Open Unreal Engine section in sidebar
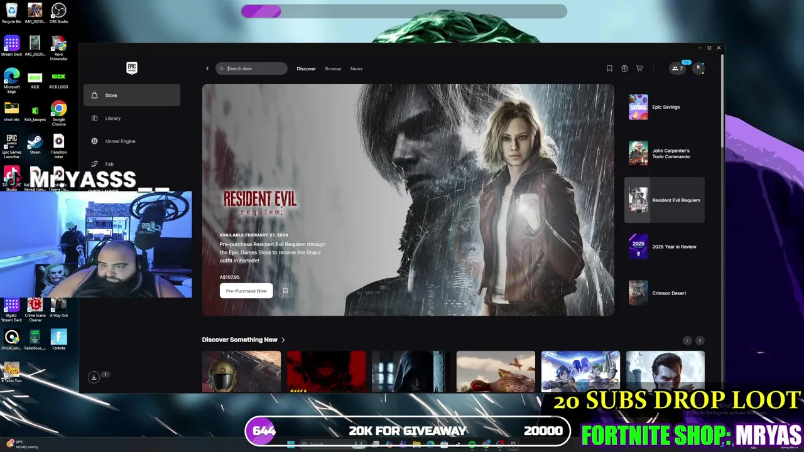Image resolution: width=804 pixels, height=452 pixels. point(132,141)
